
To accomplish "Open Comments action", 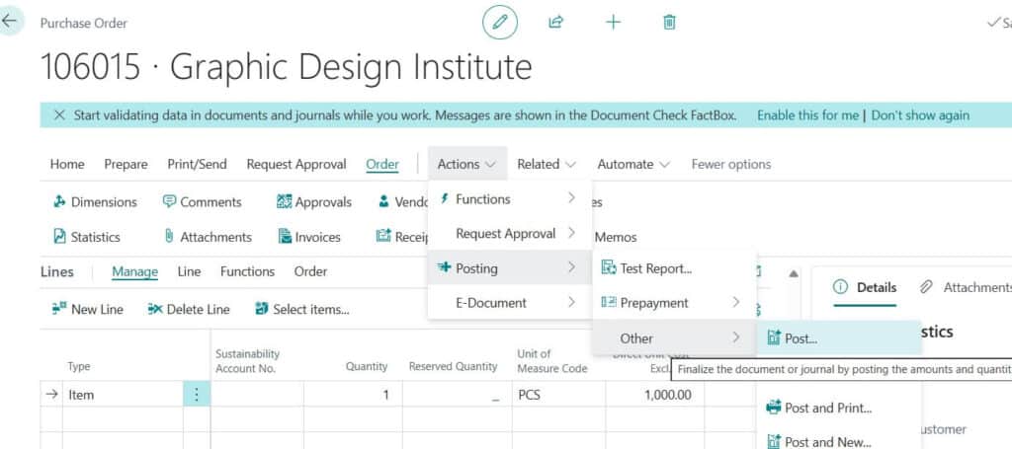I will [x=202, y=202].
